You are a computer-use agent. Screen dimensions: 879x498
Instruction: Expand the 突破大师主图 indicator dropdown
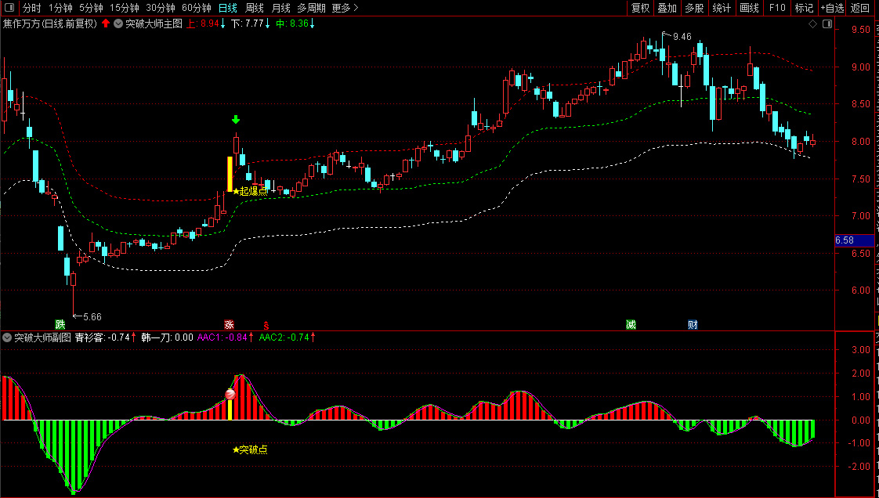[118, 23]
